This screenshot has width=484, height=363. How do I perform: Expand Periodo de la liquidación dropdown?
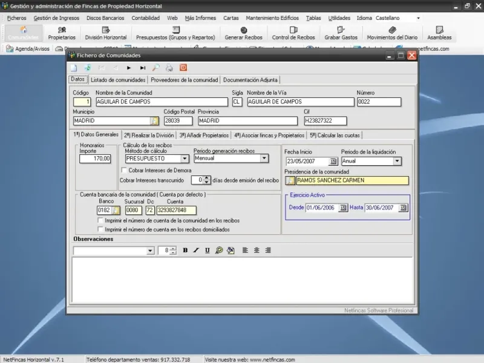397,161
